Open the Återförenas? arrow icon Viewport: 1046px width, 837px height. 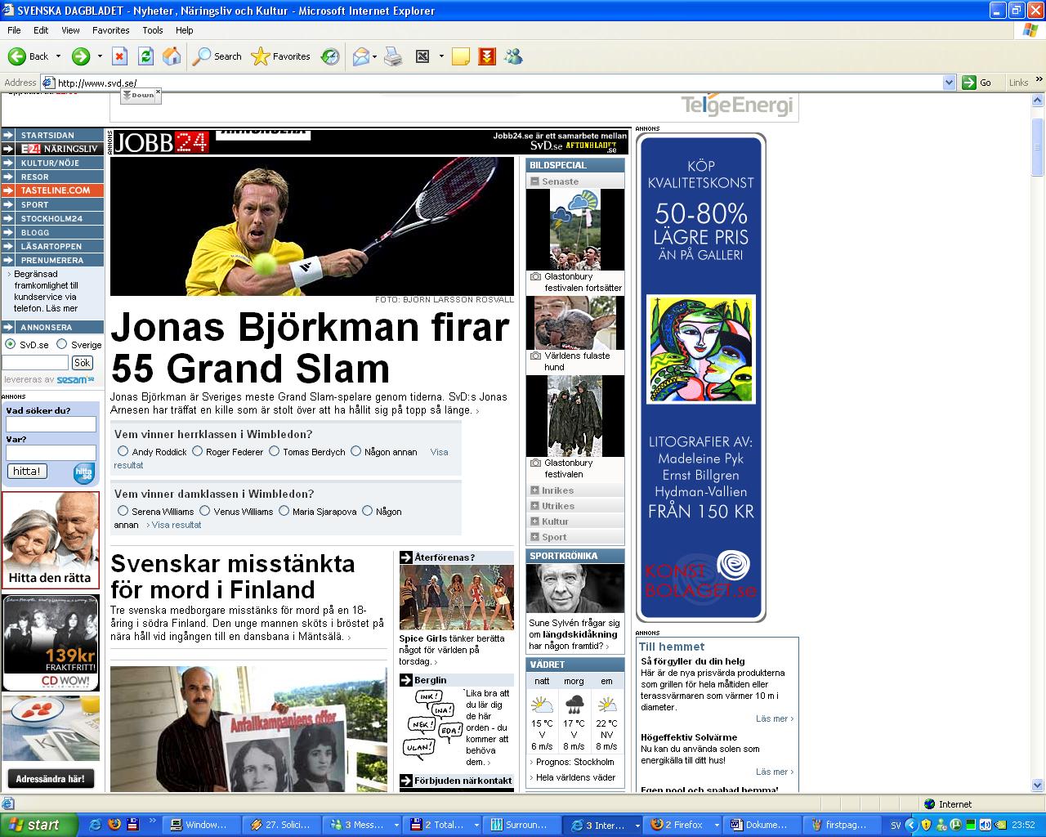(x=406, y=557)
